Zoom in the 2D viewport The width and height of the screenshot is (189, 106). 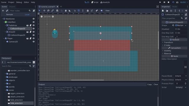[x=53, y=16]
